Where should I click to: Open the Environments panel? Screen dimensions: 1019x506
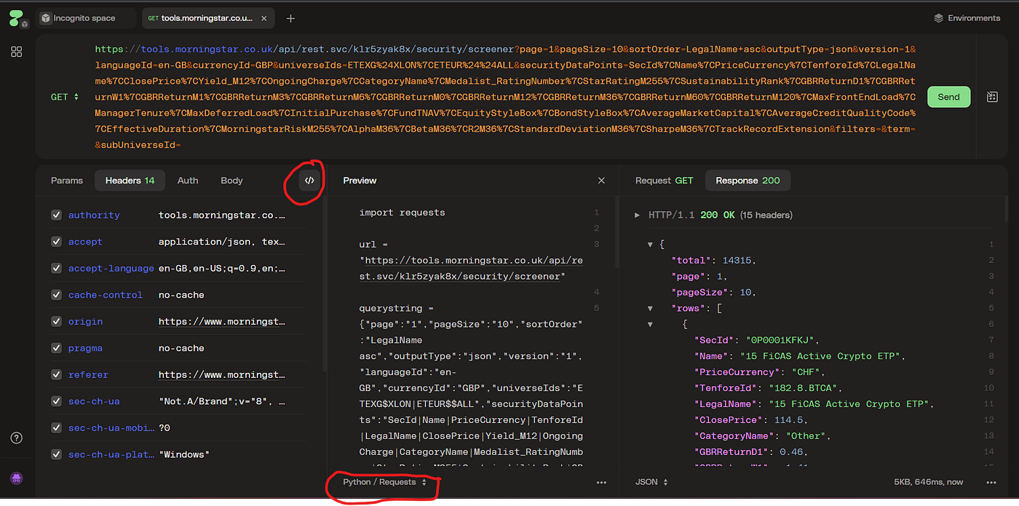tap(967, 18)
